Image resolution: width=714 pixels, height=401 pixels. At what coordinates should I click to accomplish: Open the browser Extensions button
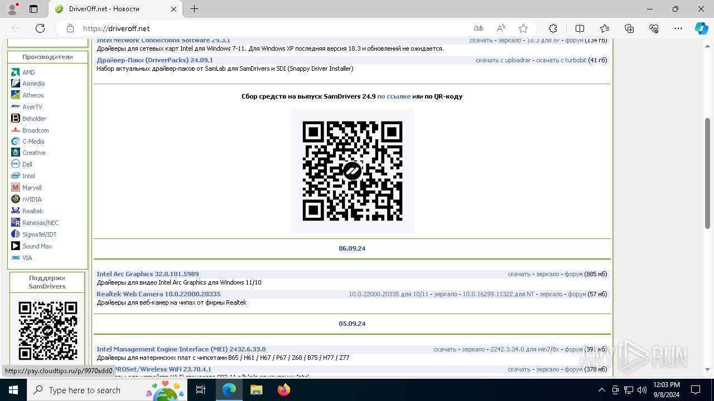(x=553, y=28)
